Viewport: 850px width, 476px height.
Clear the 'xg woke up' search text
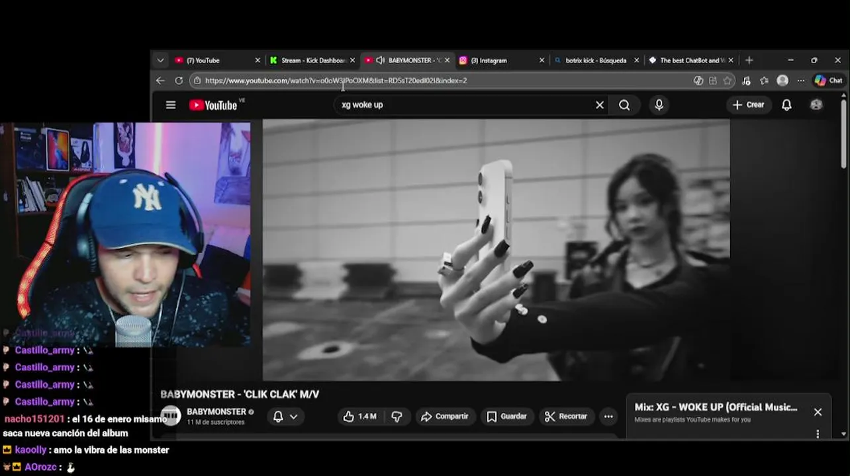coord(600,105)
